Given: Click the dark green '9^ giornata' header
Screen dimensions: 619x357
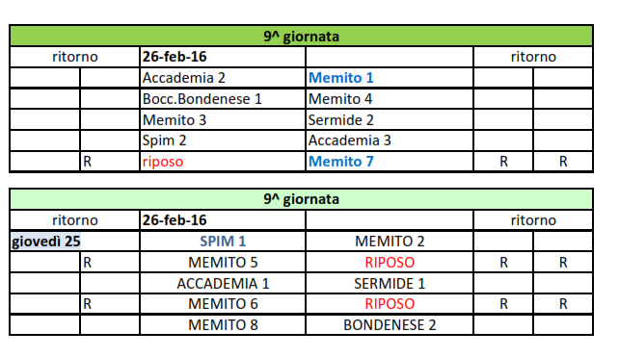Looking at the screenshot, I should pos(301,37).
